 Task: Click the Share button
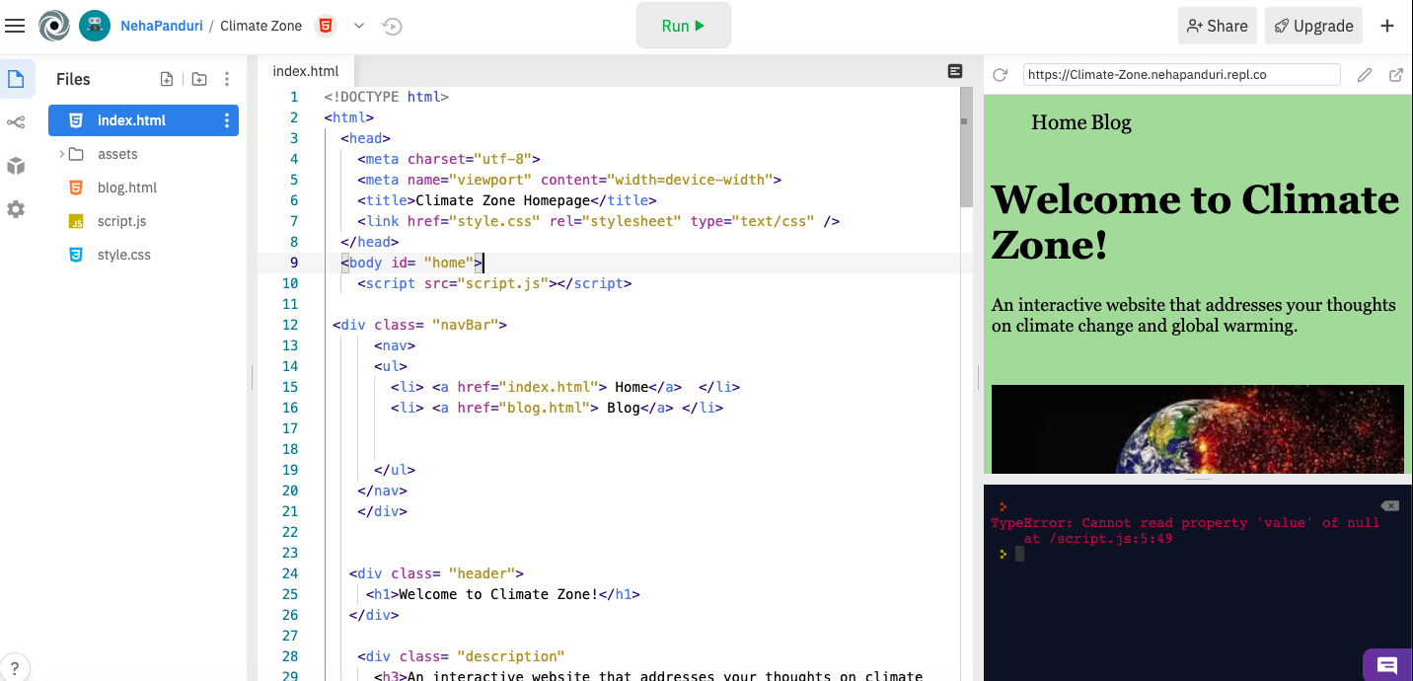click(x=1218, y=26)
